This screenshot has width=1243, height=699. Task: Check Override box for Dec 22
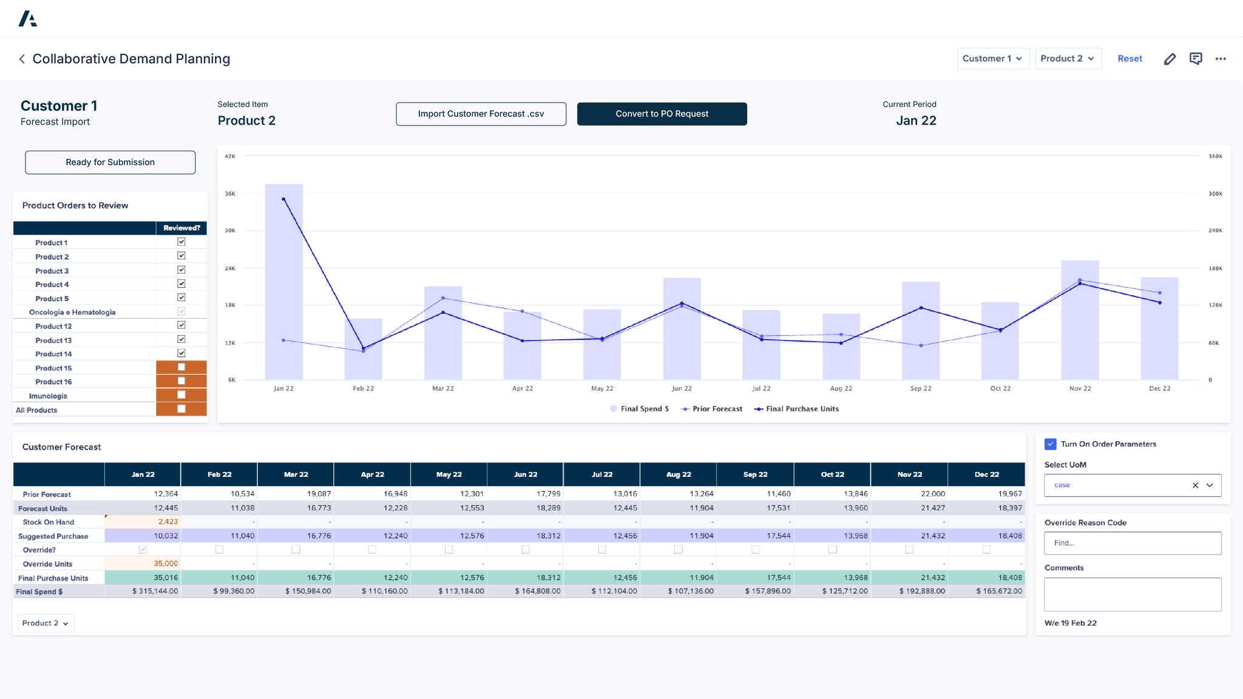(x=986, y=550)
